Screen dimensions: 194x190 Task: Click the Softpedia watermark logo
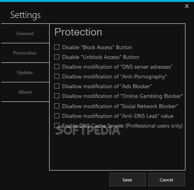click(88, 130)
